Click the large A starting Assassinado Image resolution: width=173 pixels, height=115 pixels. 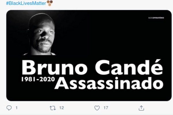[62, 83]
